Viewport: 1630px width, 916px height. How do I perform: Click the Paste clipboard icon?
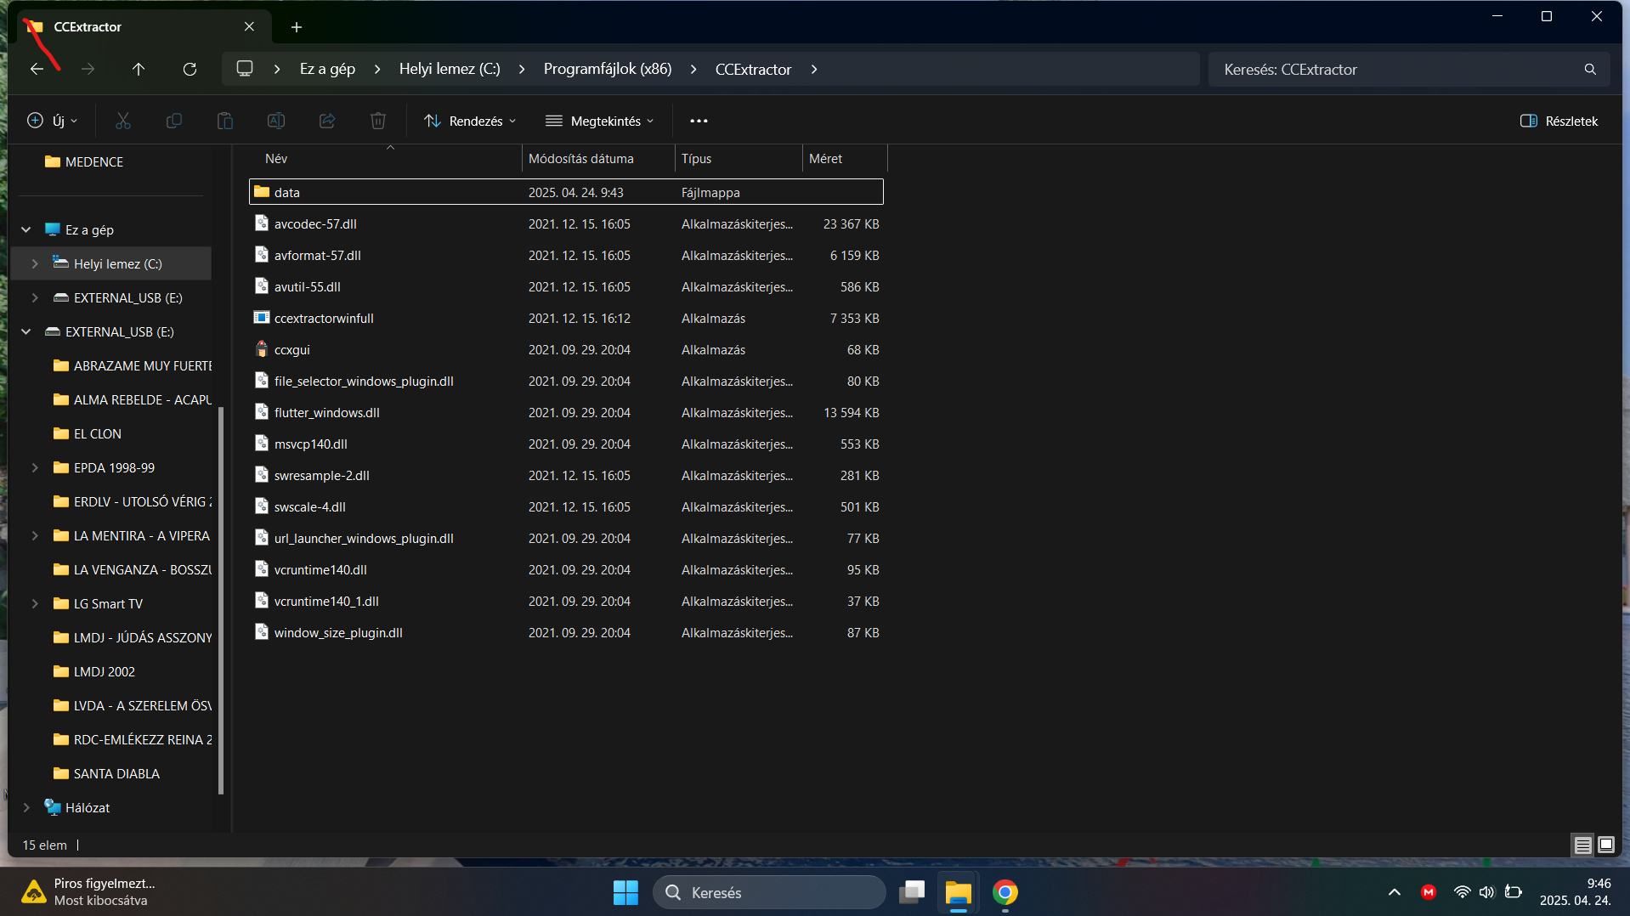(x=225, y=121)
